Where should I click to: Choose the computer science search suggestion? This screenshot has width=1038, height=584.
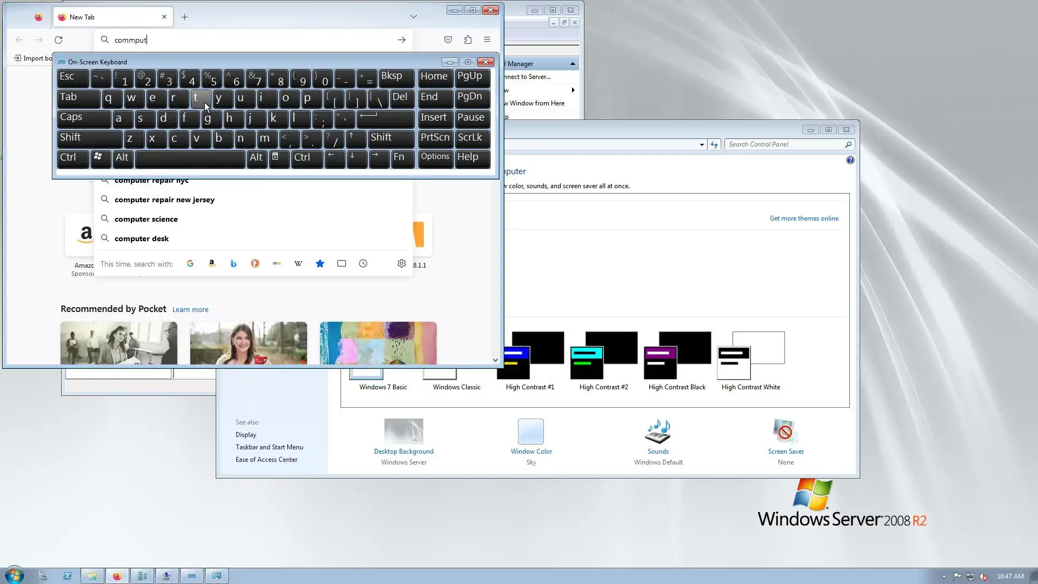tap(146, 219)
